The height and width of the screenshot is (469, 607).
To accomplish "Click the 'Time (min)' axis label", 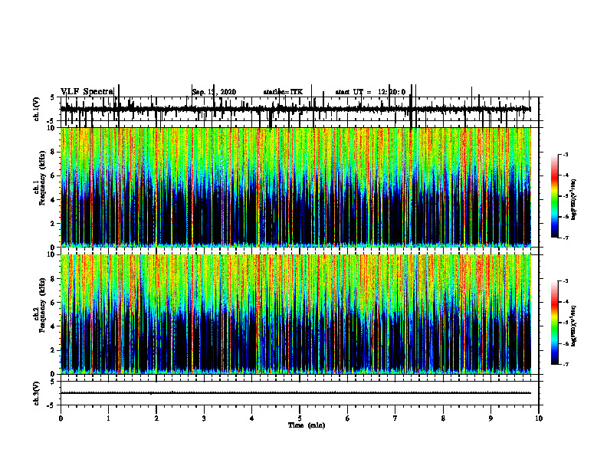I will point(307,425).
